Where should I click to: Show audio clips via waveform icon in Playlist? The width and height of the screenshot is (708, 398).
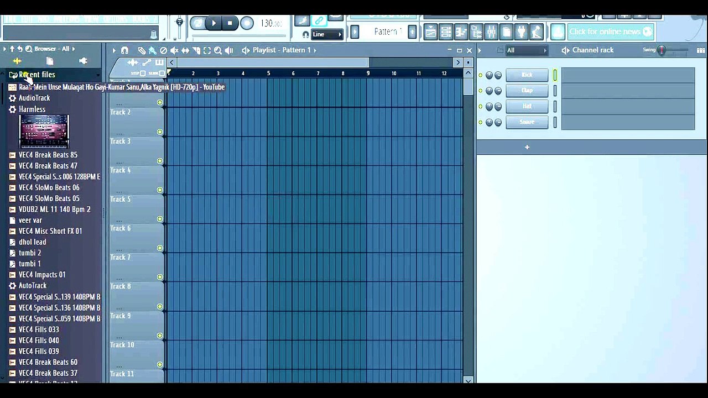[x=133, y=62]
